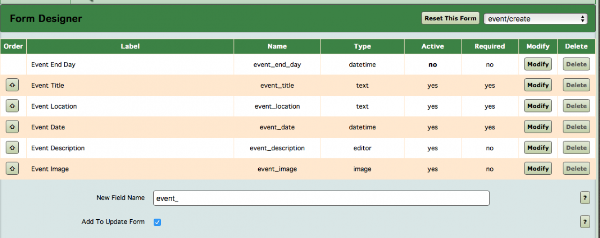Move Event Title row up
This screenshot has width=600, height=238.
click(x=12, y=85)
